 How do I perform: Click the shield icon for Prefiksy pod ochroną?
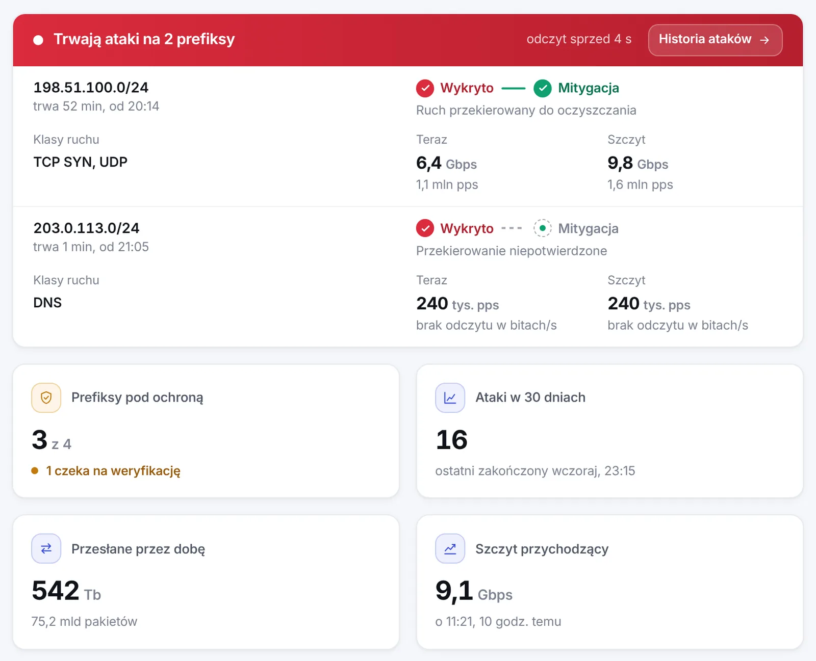click(46, 398)
